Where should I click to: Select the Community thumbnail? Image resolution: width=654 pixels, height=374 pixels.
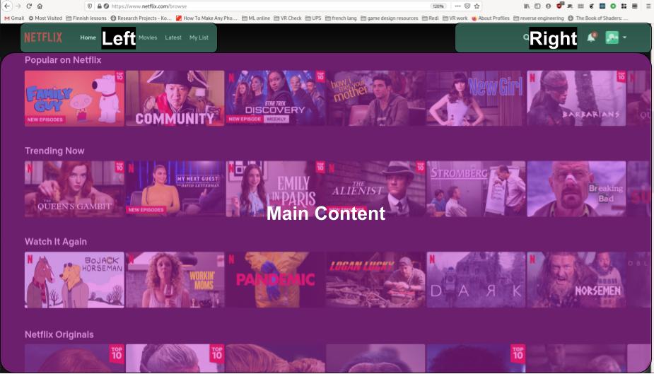point(175,98)
